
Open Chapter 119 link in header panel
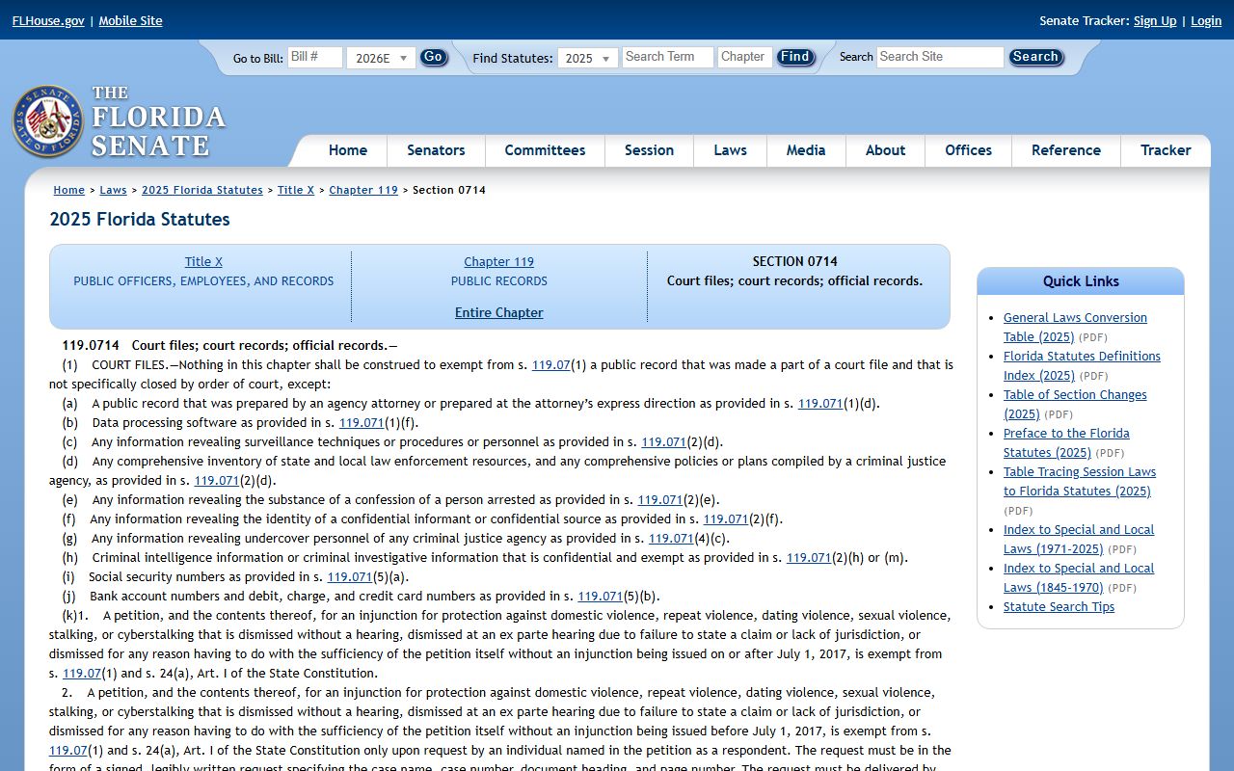[498, 261]
